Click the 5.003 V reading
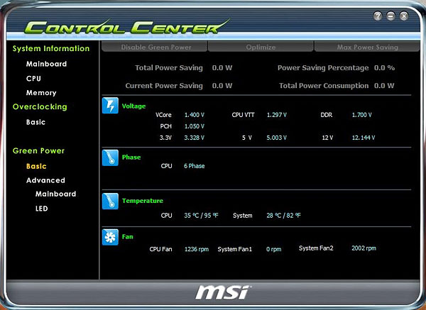 (277, 138)
